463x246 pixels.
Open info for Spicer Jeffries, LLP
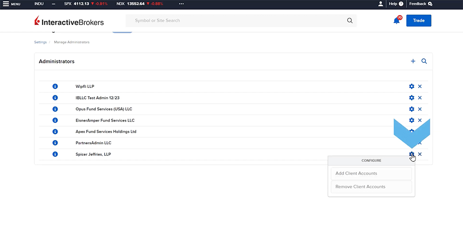point(55,154)
